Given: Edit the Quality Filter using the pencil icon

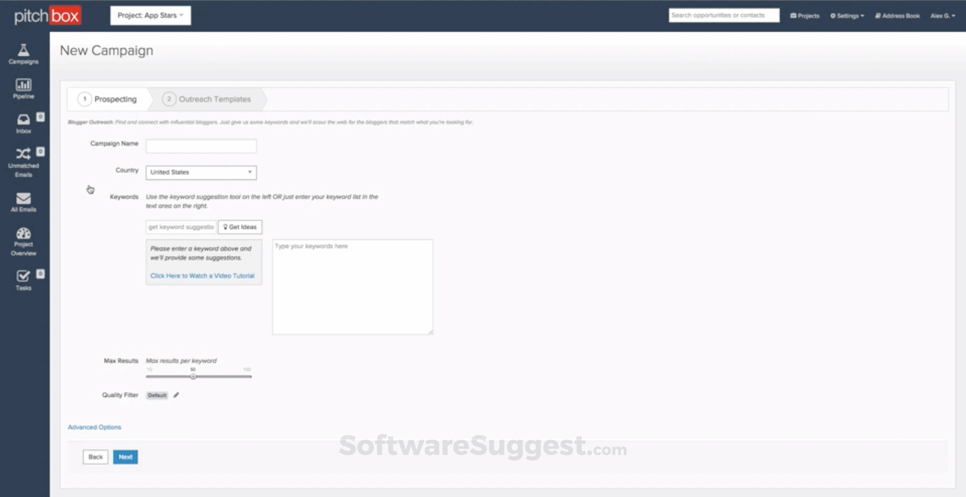Looking at the screenshot, I should click(177, 395).
